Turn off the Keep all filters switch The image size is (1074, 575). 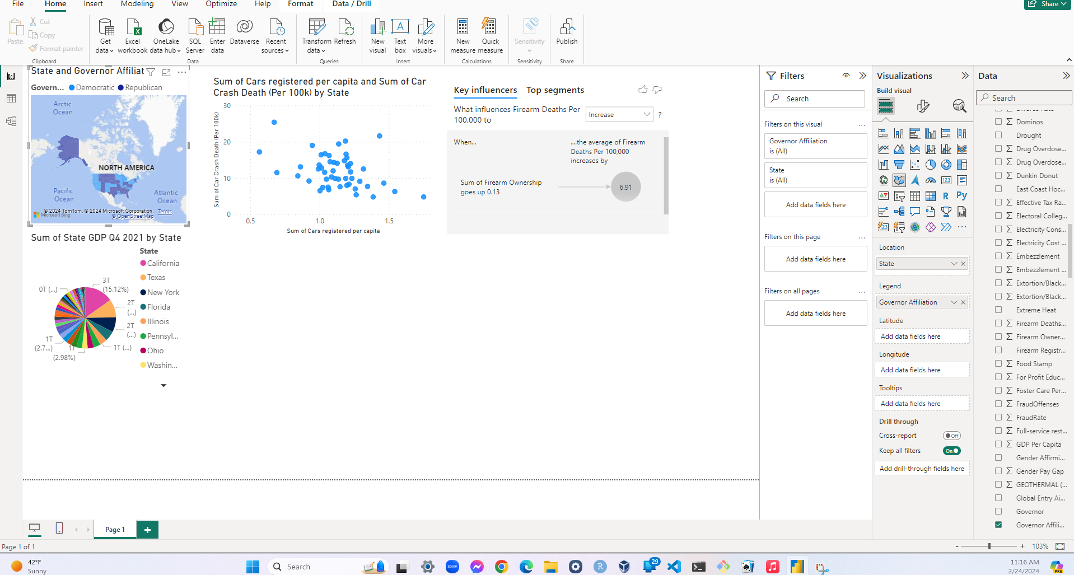(x=951, y=451)
